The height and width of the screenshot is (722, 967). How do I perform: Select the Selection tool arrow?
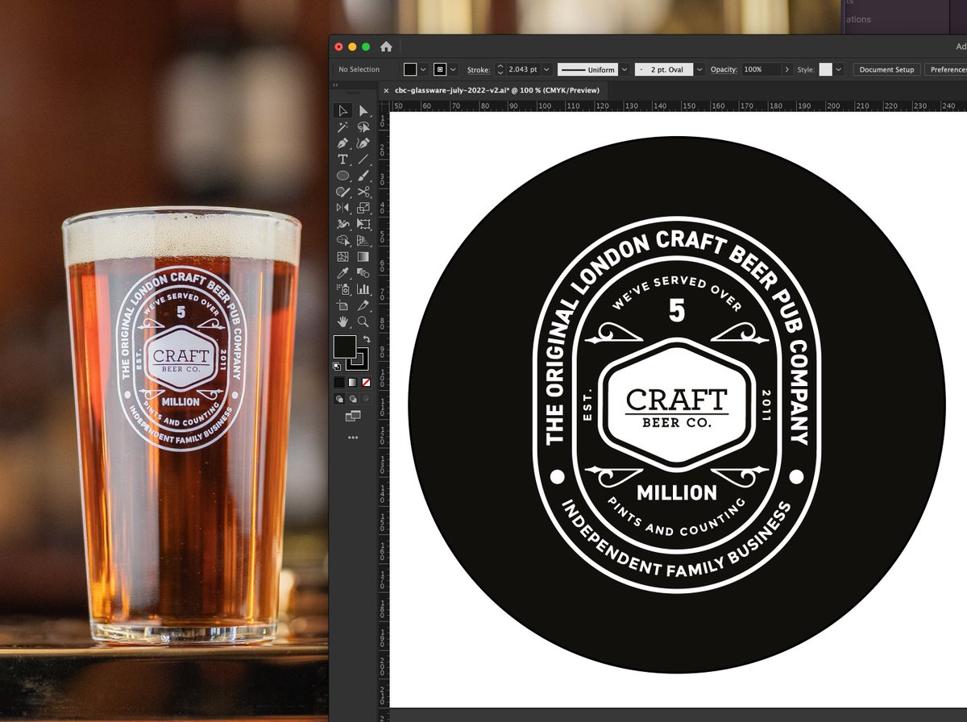[x=342, y=110]
